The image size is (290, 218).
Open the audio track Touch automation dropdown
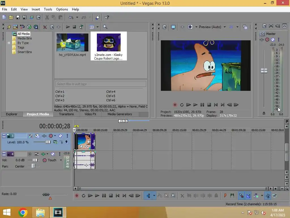61,160
